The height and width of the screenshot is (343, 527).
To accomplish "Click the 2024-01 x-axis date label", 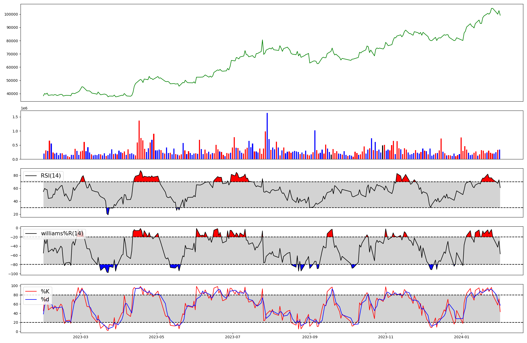I will point(462,337).
